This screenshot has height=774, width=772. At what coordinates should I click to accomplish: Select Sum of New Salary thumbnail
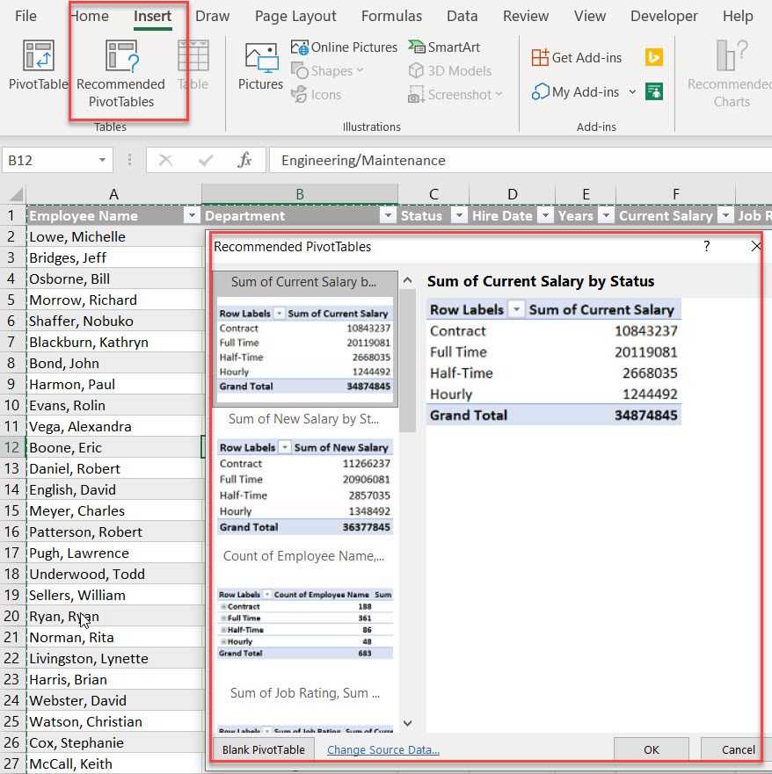(x=305, y=476)
